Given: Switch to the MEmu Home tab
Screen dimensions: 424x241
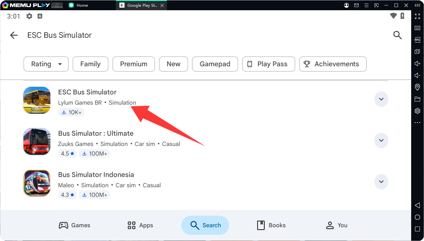Looking at the screenshot, I should (78, 5).
